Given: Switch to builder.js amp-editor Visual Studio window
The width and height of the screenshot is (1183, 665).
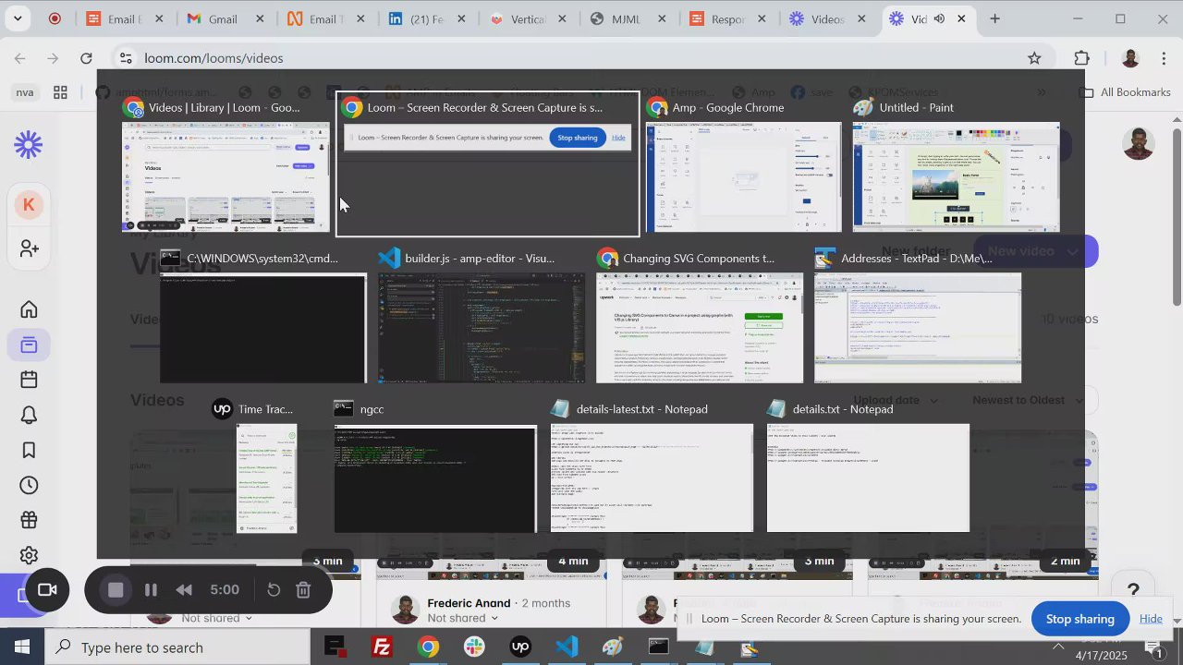Looking at the screenshot, I should (482, 316).
